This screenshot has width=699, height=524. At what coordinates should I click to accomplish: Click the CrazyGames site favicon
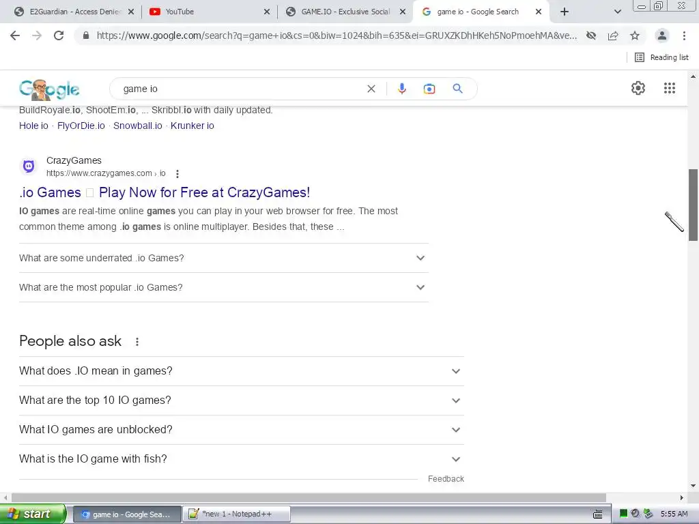click(x=29, y=166)
